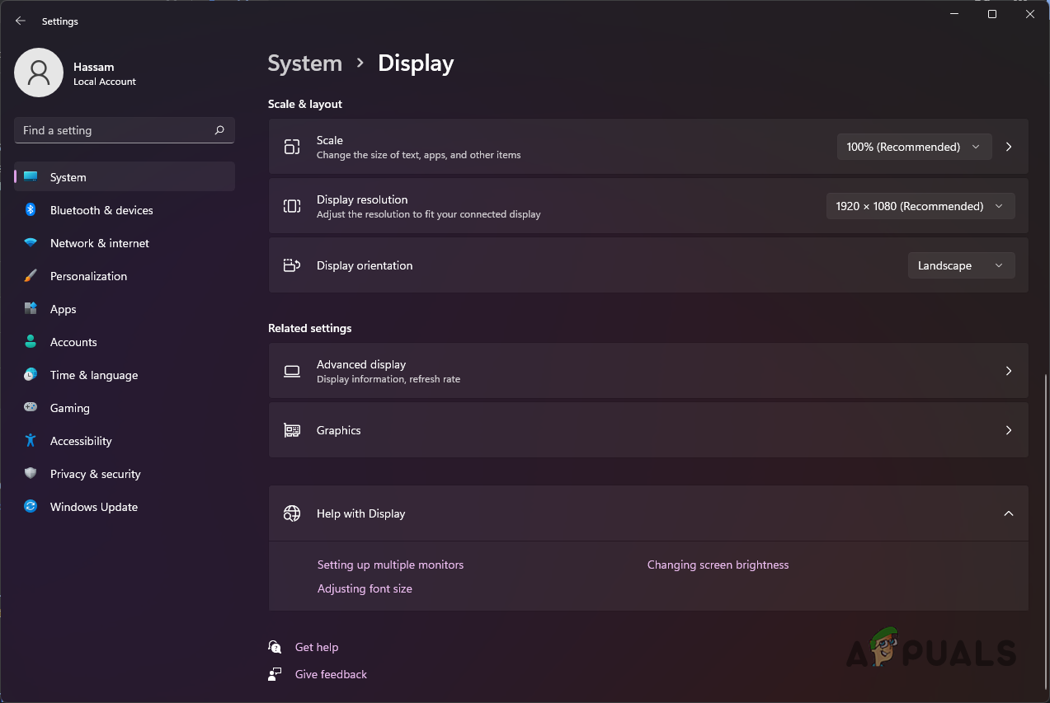Select the Gaming sidebar entry
The width and height of the screenshot is (1050, 703).
(125, 408)
